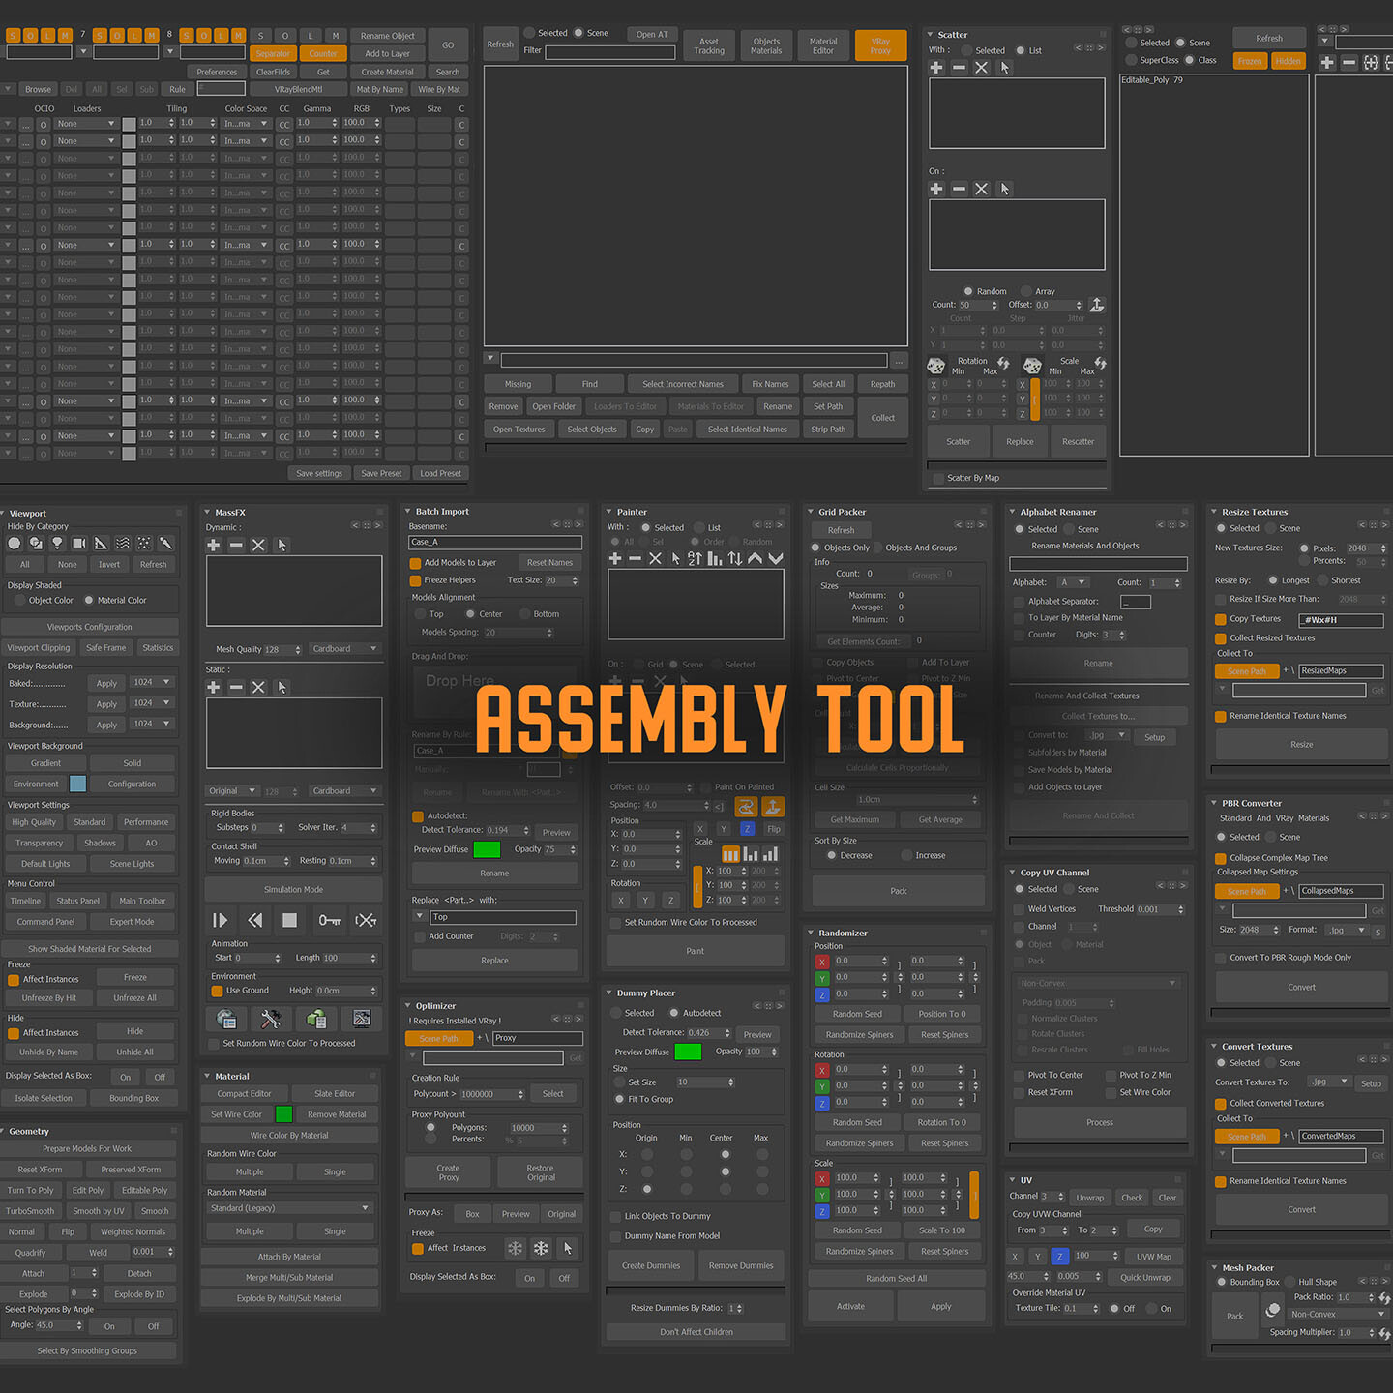The image size is (1393, 1393).
Task: Select the pick arrow icon in Scatter panel
Action: coord(1005,67)
